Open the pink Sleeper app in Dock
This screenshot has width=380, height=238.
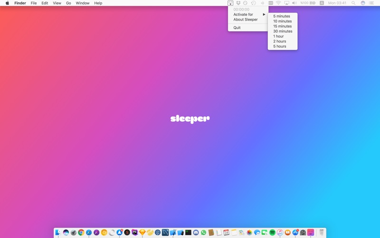(311, 232)
